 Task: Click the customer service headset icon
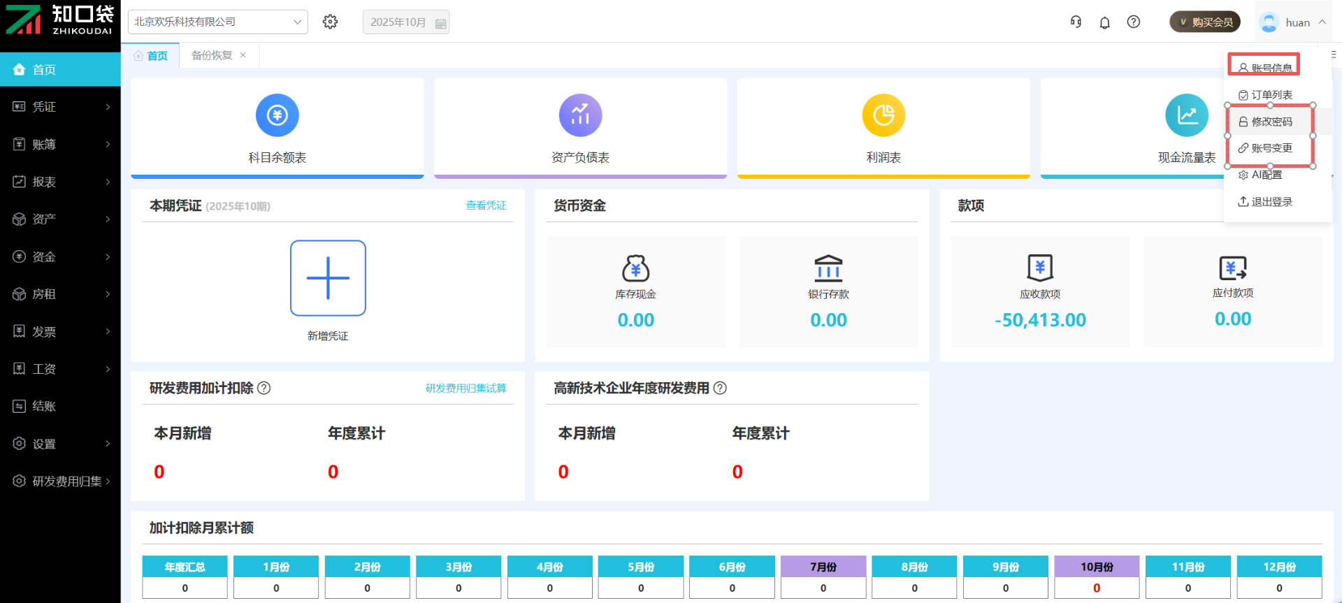coord(1076,22)
